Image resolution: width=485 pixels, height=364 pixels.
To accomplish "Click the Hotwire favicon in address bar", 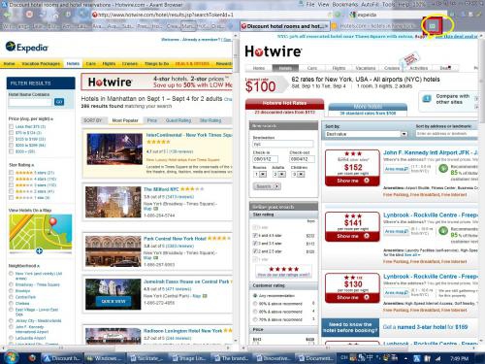I will pyautogui.click(x=95, y=15).
